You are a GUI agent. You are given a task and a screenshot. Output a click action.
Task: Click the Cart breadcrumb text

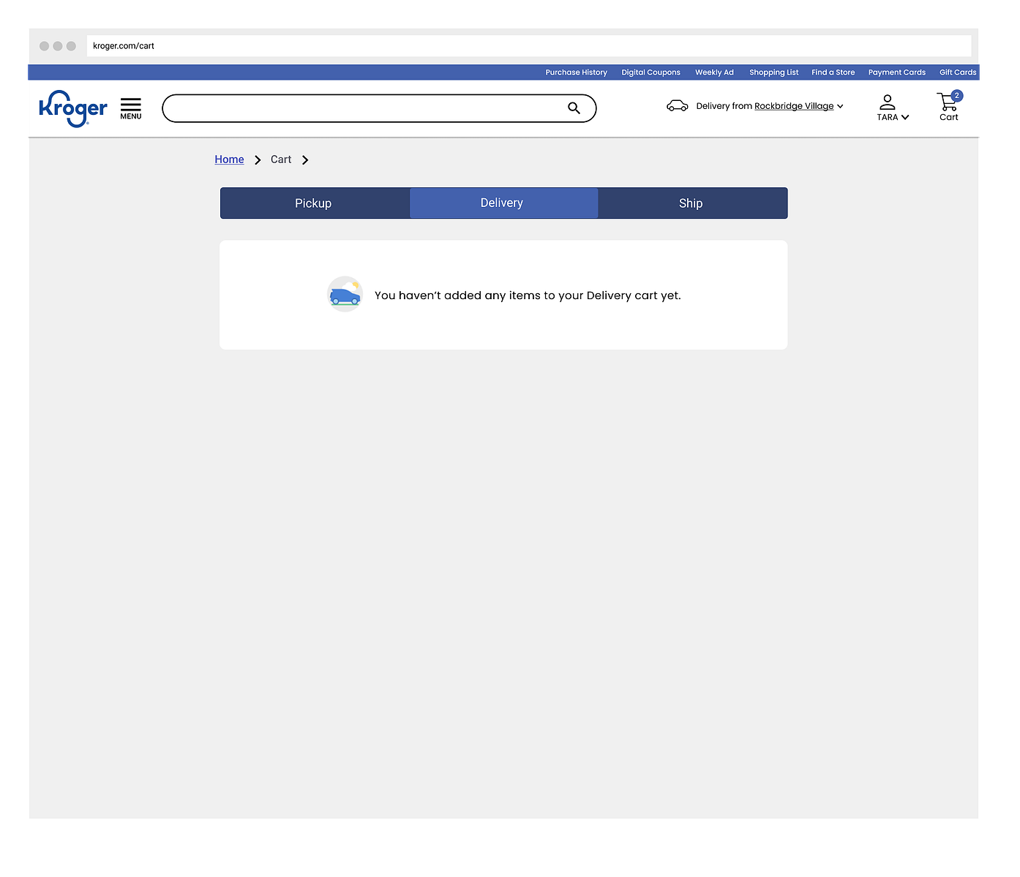point(281,159)
